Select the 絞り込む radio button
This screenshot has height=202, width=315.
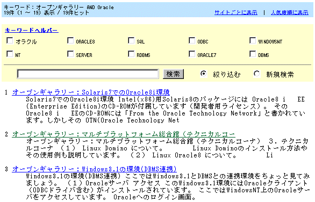(204, 74)
